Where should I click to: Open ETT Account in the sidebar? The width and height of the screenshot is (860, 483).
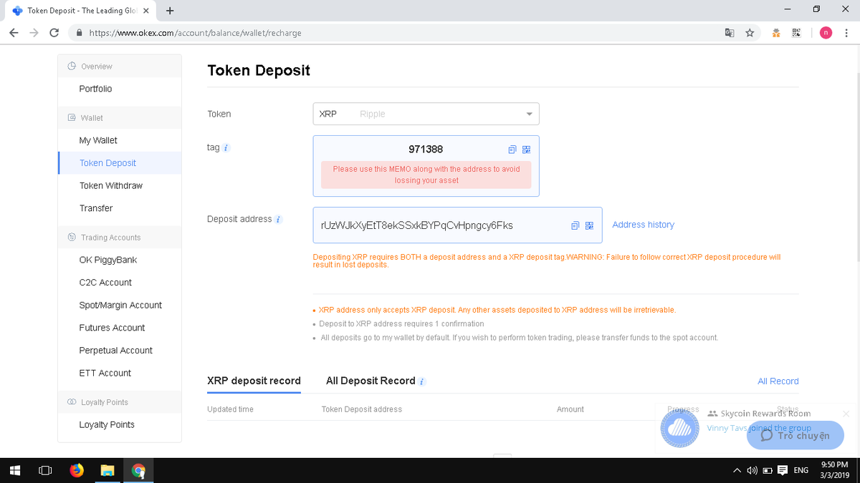(x=105, y=373)
